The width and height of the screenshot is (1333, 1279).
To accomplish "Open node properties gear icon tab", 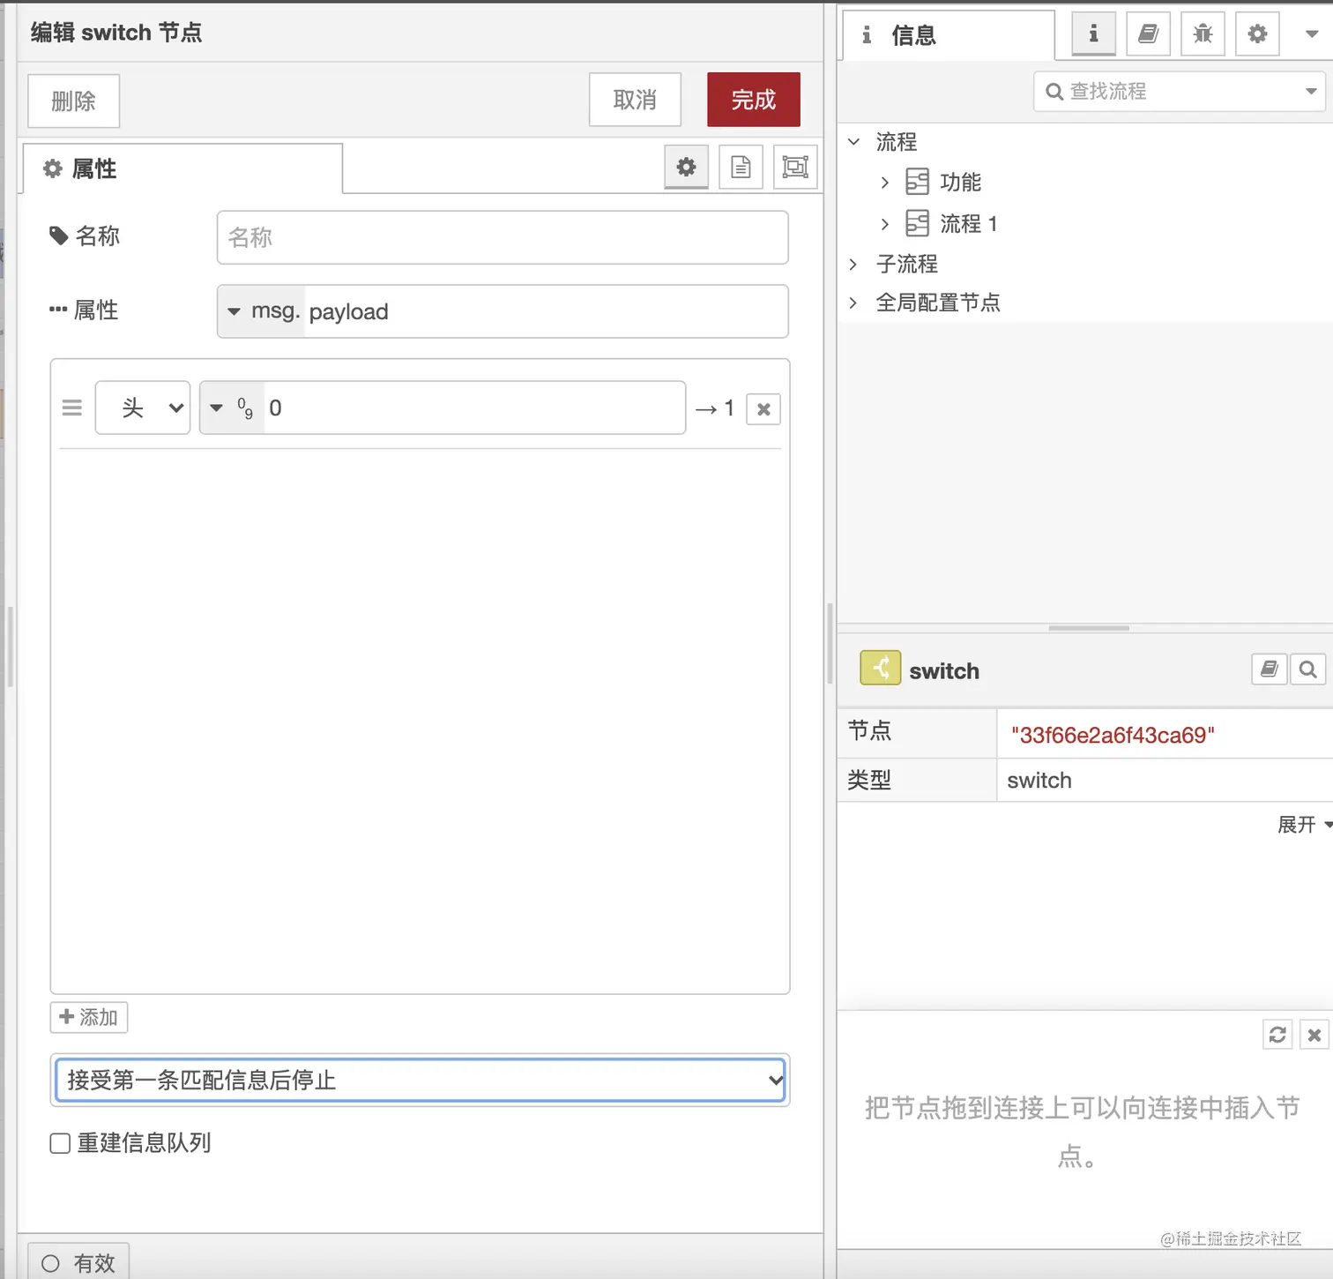I will click(686, 167).
